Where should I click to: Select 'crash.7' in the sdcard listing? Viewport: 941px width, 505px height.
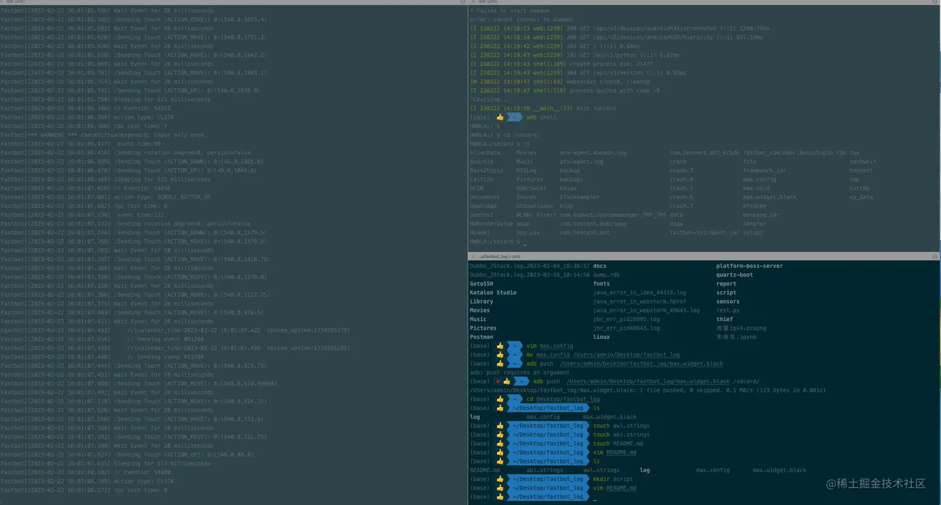point(681,206)
